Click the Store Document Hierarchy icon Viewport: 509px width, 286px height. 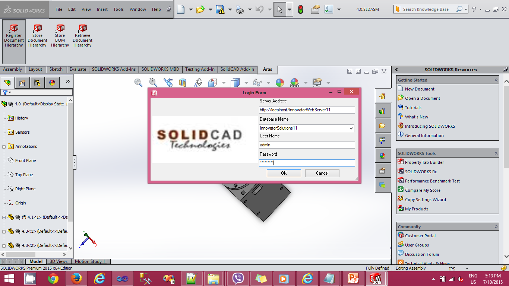(37, 29)
